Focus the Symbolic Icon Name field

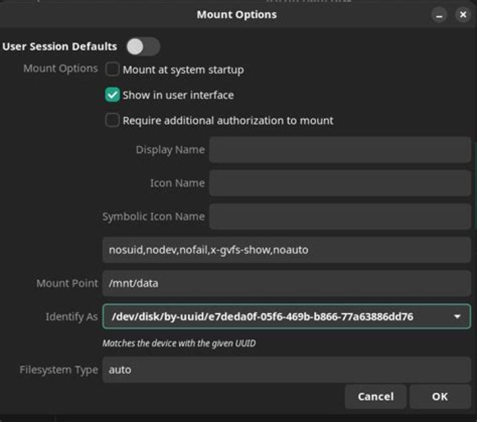click(340, 216)
